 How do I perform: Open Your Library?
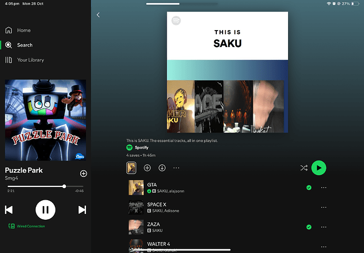(25, 60)
